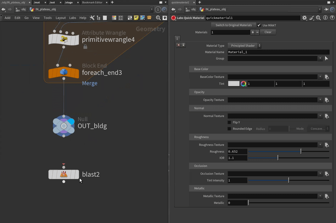Click the sticky note icon in network toolbar
This screenshot has width=336, height=223.
[136, 18]
